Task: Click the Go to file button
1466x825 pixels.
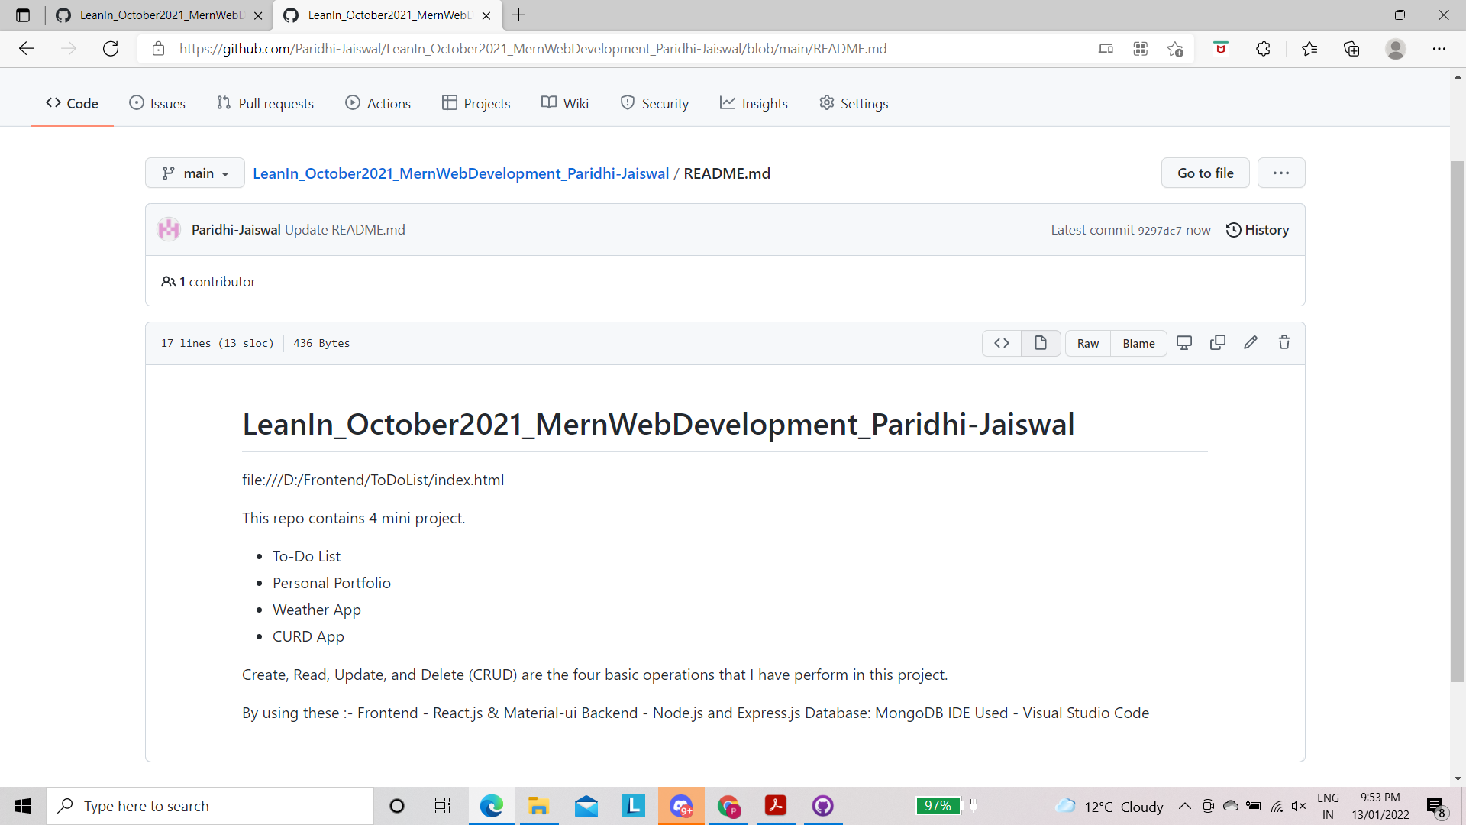Action: tap(1205, 173)
